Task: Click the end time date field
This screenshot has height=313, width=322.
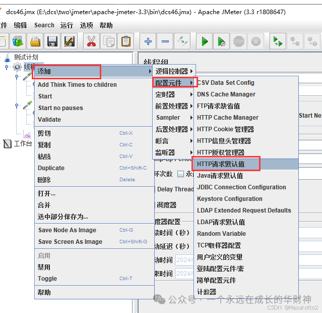Action: (x=184, y=274)
